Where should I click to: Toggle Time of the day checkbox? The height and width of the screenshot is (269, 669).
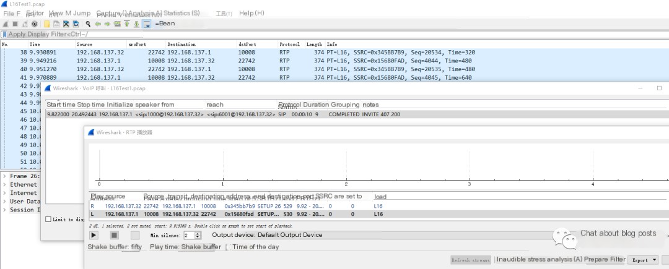[x=228, y=247]
